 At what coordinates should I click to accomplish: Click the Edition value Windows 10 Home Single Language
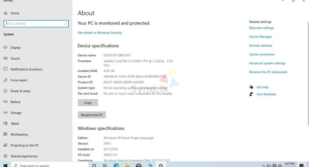point(128,138)
